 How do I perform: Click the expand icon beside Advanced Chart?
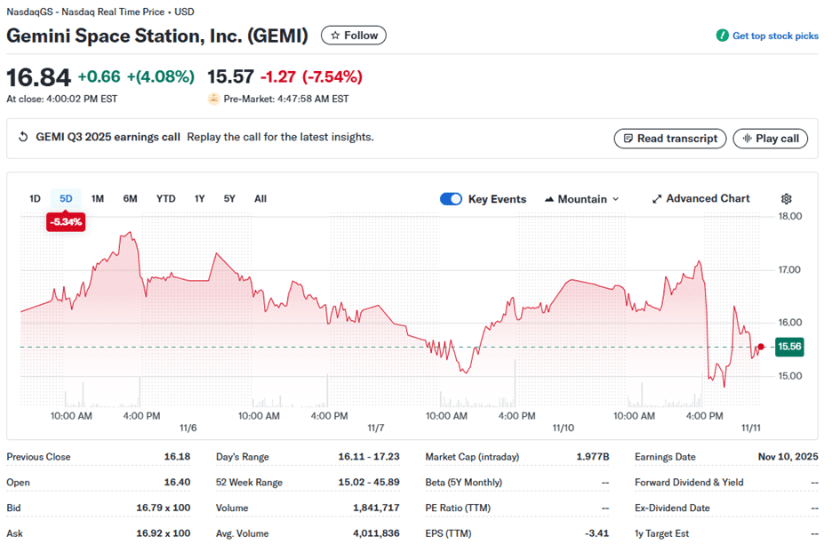point(658,198)
